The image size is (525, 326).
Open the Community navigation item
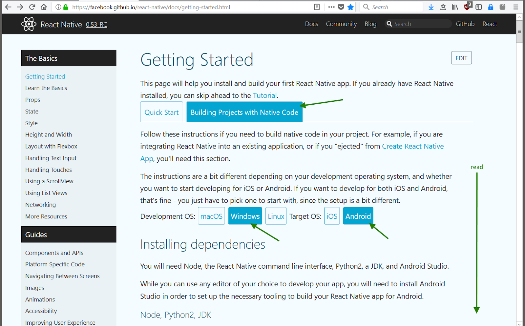(341, 24)
